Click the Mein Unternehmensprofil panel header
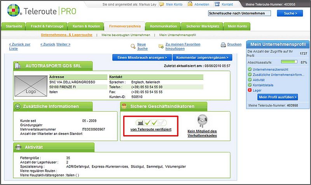311x185 pixels. pyautogui.click(x=278, y=44)
